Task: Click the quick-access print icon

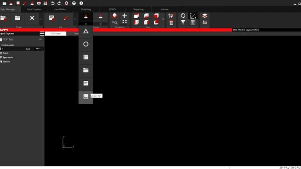Action: point(39,3)
